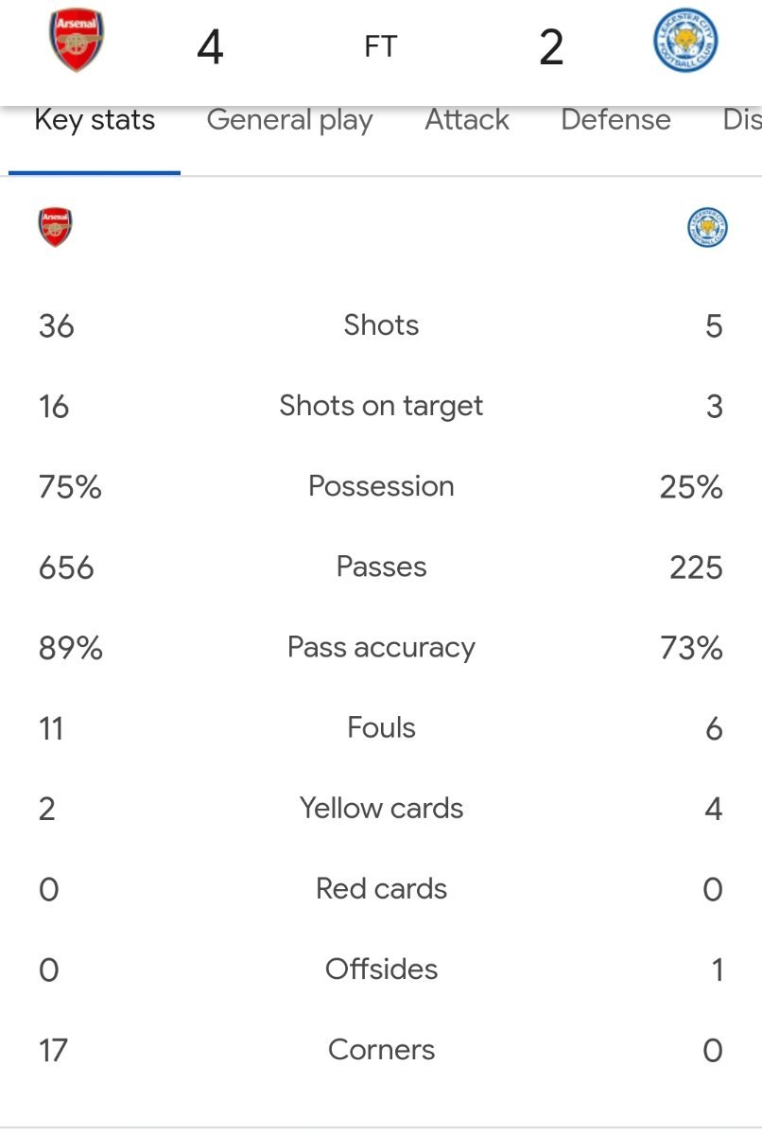Select the partially visible Dis... tab
The width and height of the screenshot is (762, 1135).
pyautogui.click(x=742, y=120)
